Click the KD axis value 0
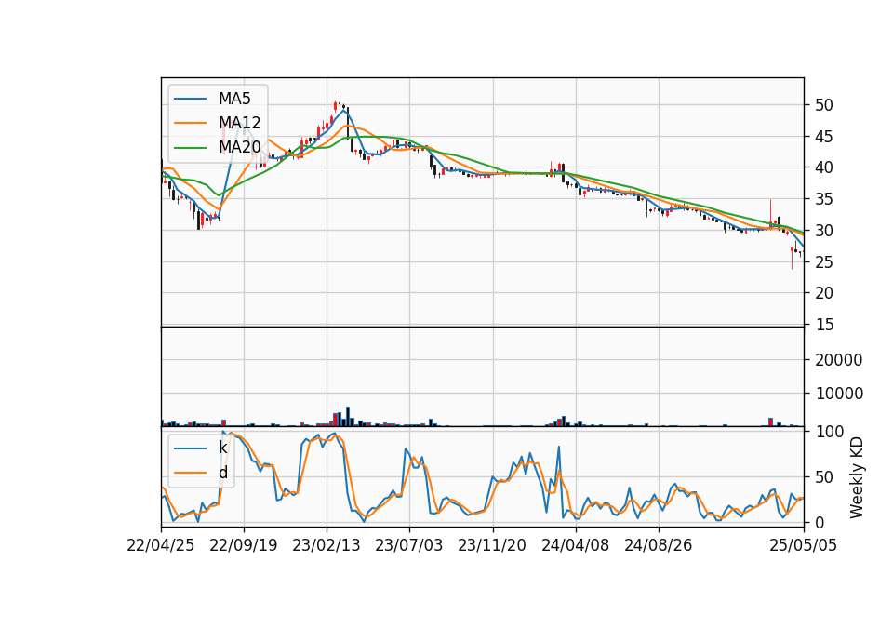 coord(820,522)
